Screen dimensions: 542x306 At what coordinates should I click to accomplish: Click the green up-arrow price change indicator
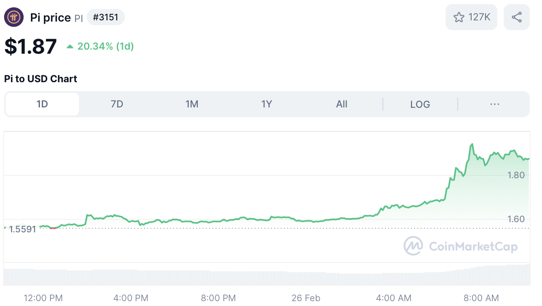click(x=70, y=46)
